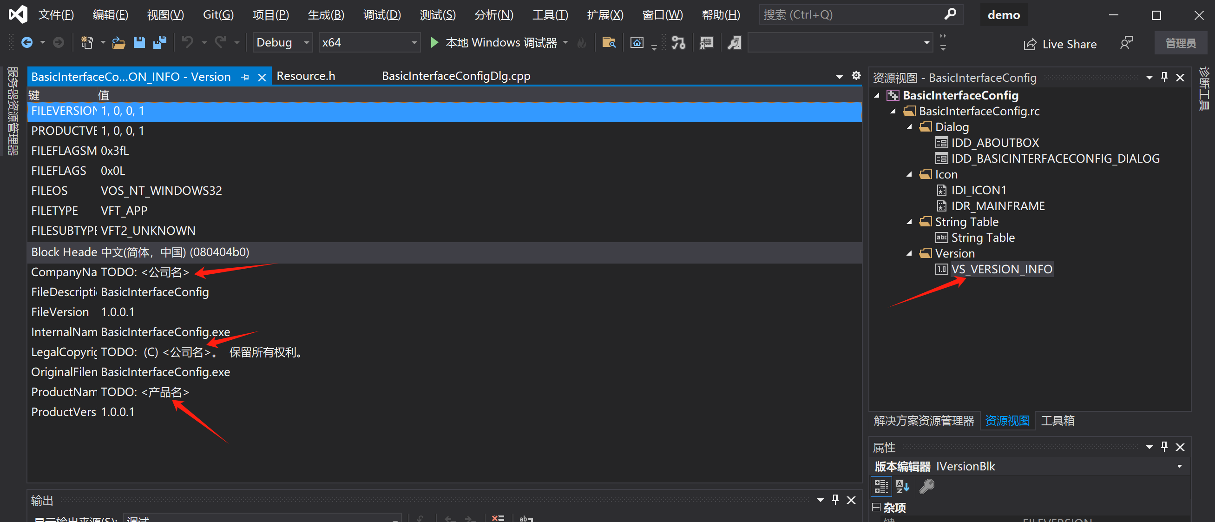Sort properties alphabetically in properties panel
The height and width of the screenshot is (522, 1215).
click(x=902, y=487)
